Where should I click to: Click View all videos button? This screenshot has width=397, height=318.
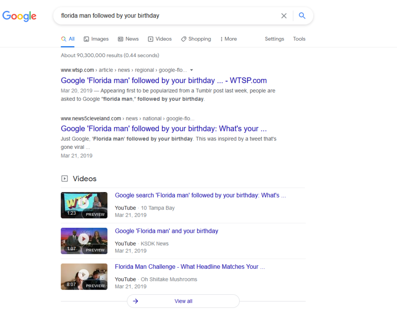coord(183,301)
